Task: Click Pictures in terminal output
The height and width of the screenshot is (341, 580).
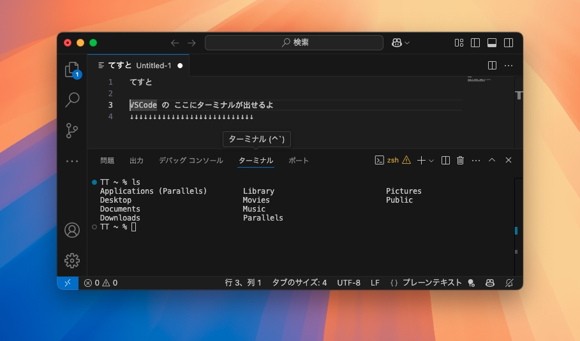Action: point(403,191)
